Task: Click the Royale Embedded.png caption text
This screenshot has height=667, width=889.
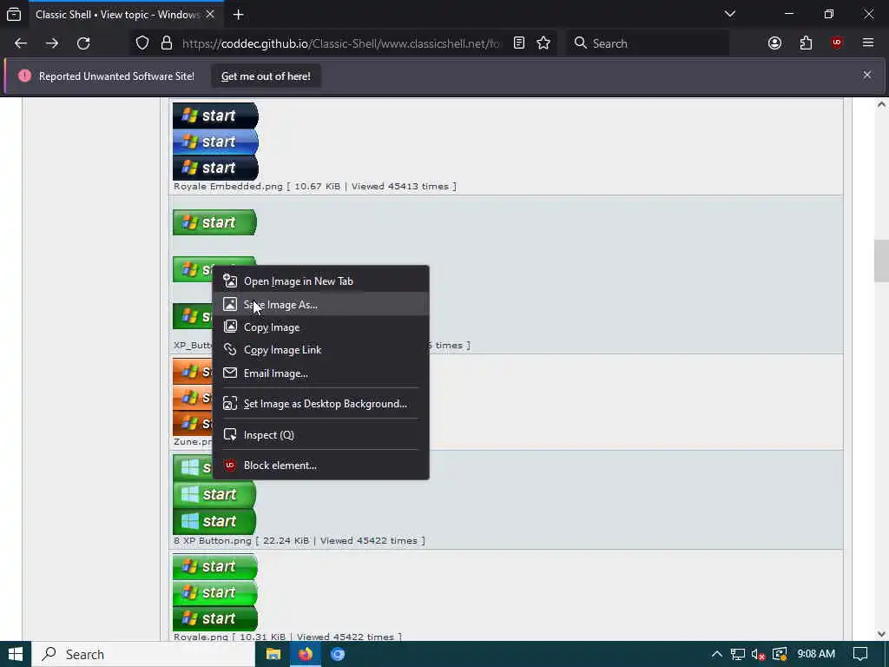Action: tap(228, 187)
